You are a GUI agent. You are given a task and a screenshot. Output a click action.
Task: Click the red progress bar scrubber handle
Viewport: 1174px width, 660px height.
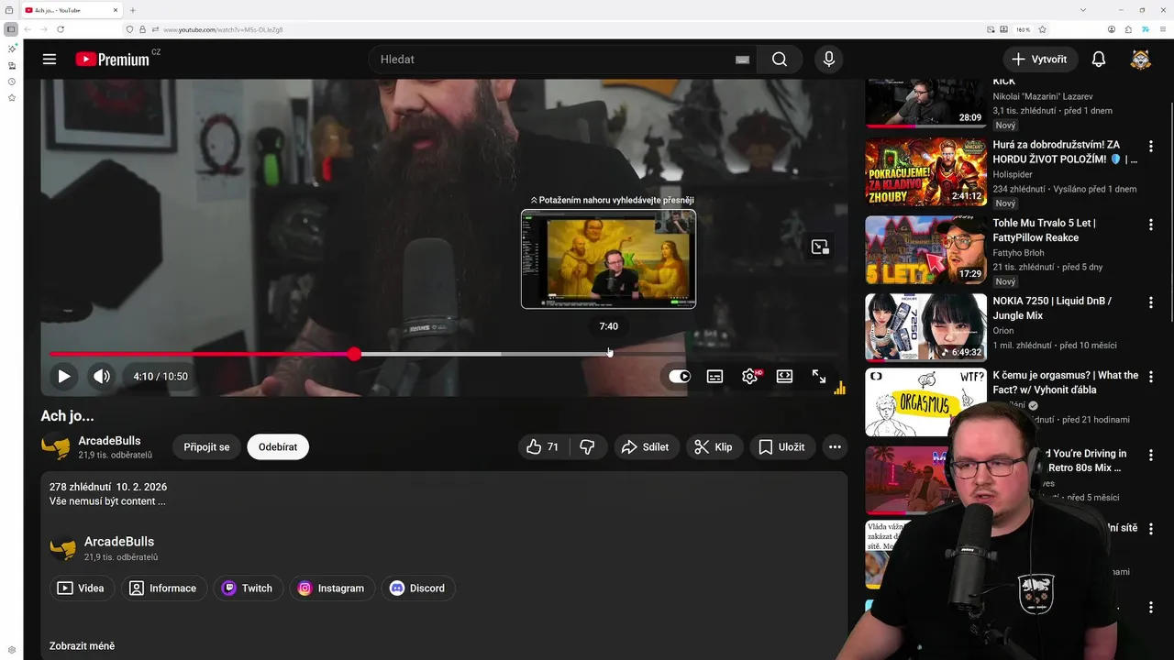(x=354, y=354)
